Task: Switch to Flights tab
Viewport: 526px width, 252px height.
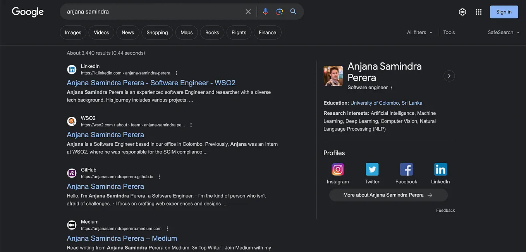Action: (239, 33)
